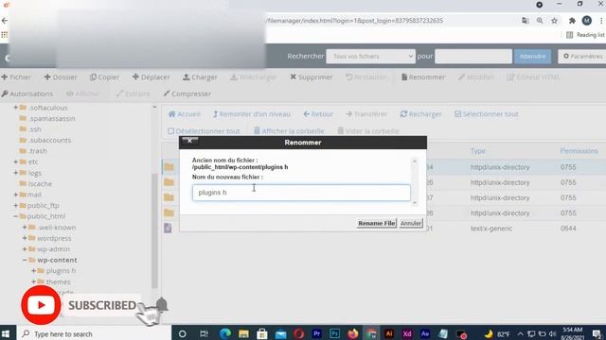
Task: Expand the .softaculous folder
Action: click(x=16, y=108)
